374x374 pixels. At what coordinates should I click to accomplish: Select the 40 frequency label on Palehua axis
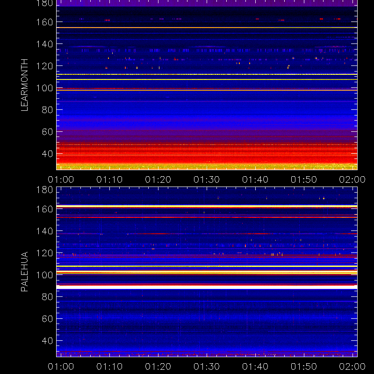[47, 341]
